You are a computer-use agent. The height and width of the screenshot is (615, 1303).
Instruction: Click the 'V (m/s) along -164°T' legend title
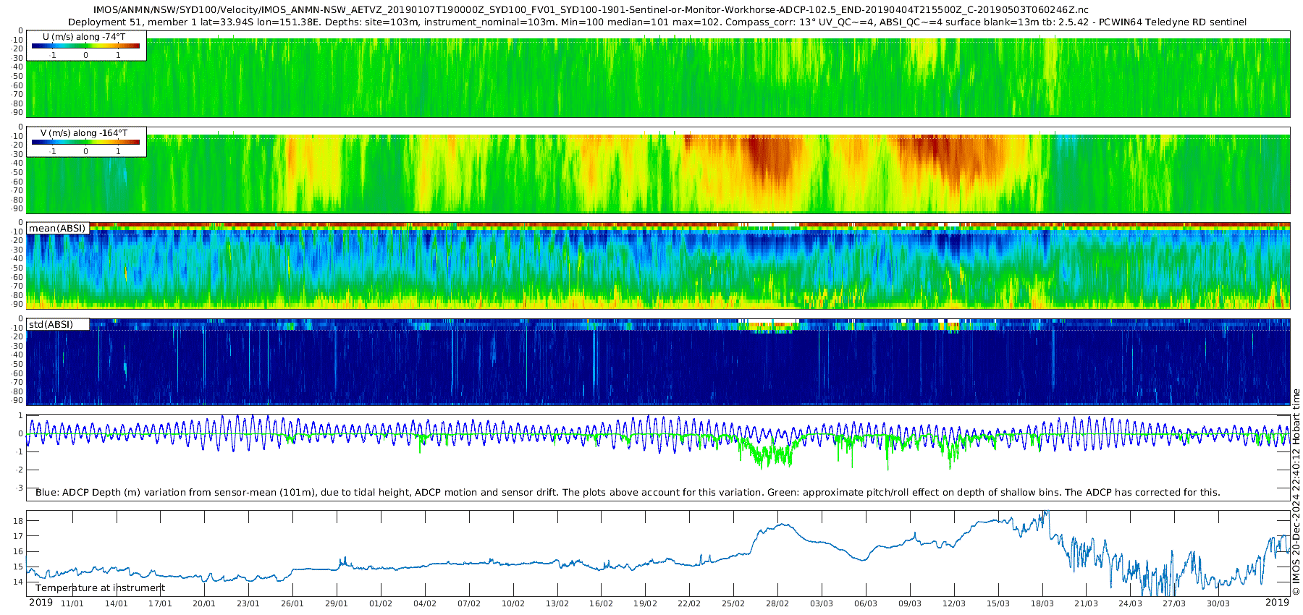(84, 133)
